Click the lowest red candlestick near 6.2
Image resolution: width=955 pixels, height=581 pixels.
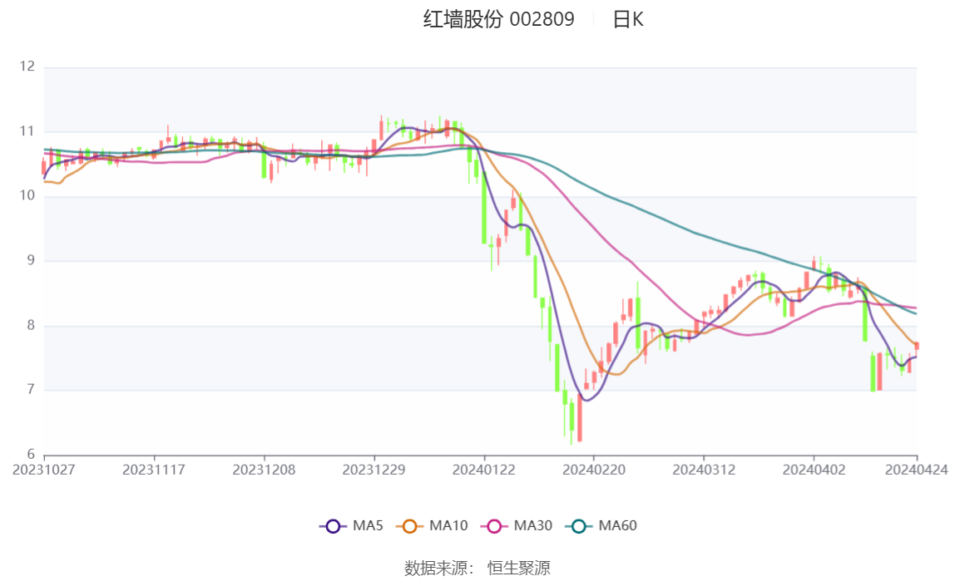579,417
